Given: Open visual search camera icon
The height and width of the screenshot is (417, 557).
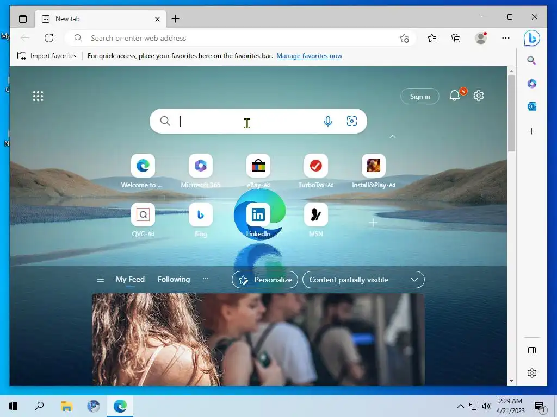Looking at the screenshot, I should point(352,121).
